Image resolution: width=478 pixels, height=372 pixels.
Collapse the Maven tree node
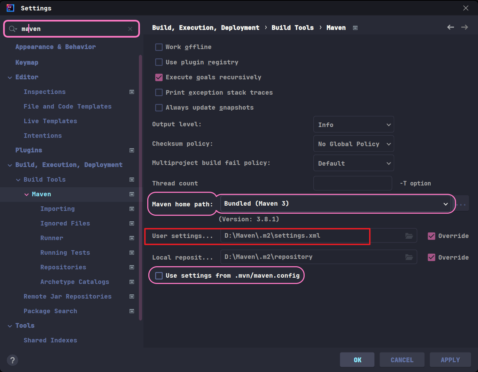(26, 194)
